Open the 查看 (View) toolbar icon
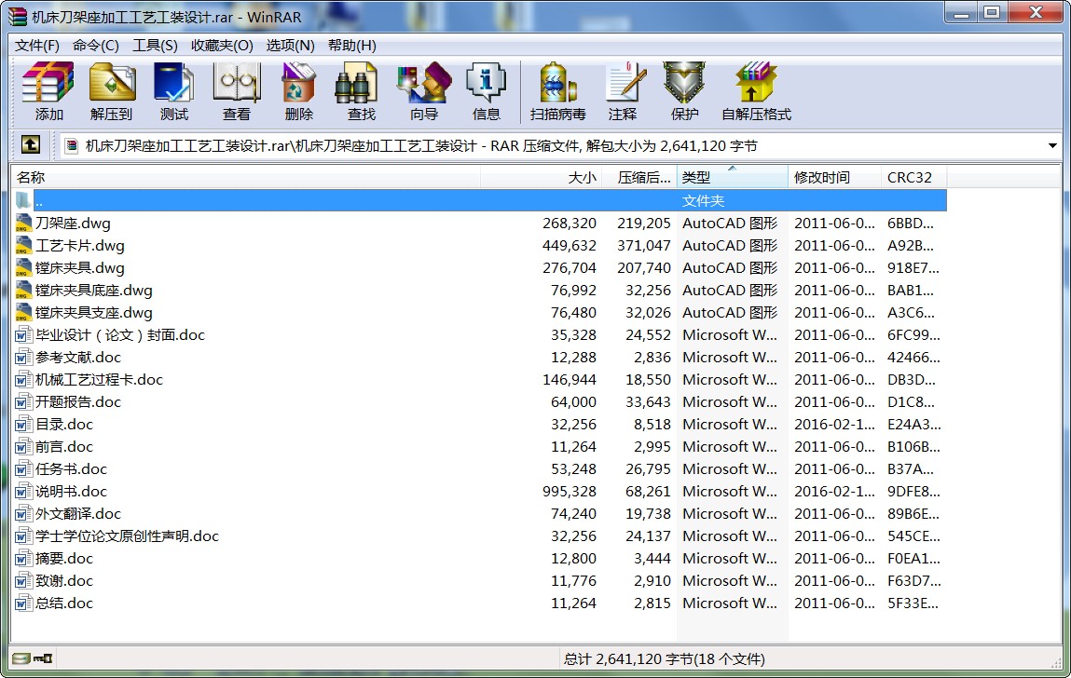The image size is (1071, 678). (237, 83)
